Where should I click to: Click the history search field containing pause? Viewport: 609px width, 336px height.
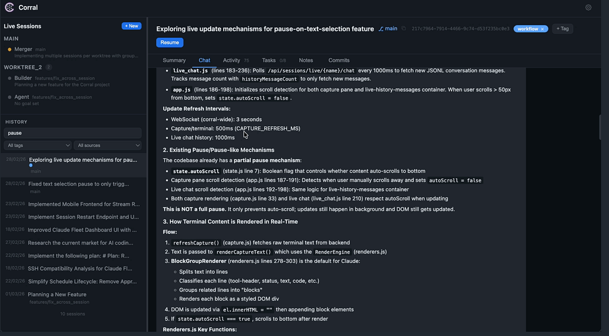coord(73,133)
